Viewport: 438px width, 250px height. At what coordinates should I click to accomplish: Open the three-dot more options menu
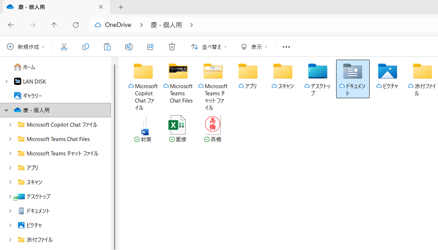coord(286,47)
